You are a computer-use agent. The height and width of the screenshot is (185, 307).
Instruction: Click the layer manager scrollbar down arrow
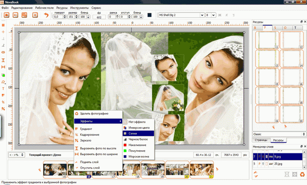304,167
